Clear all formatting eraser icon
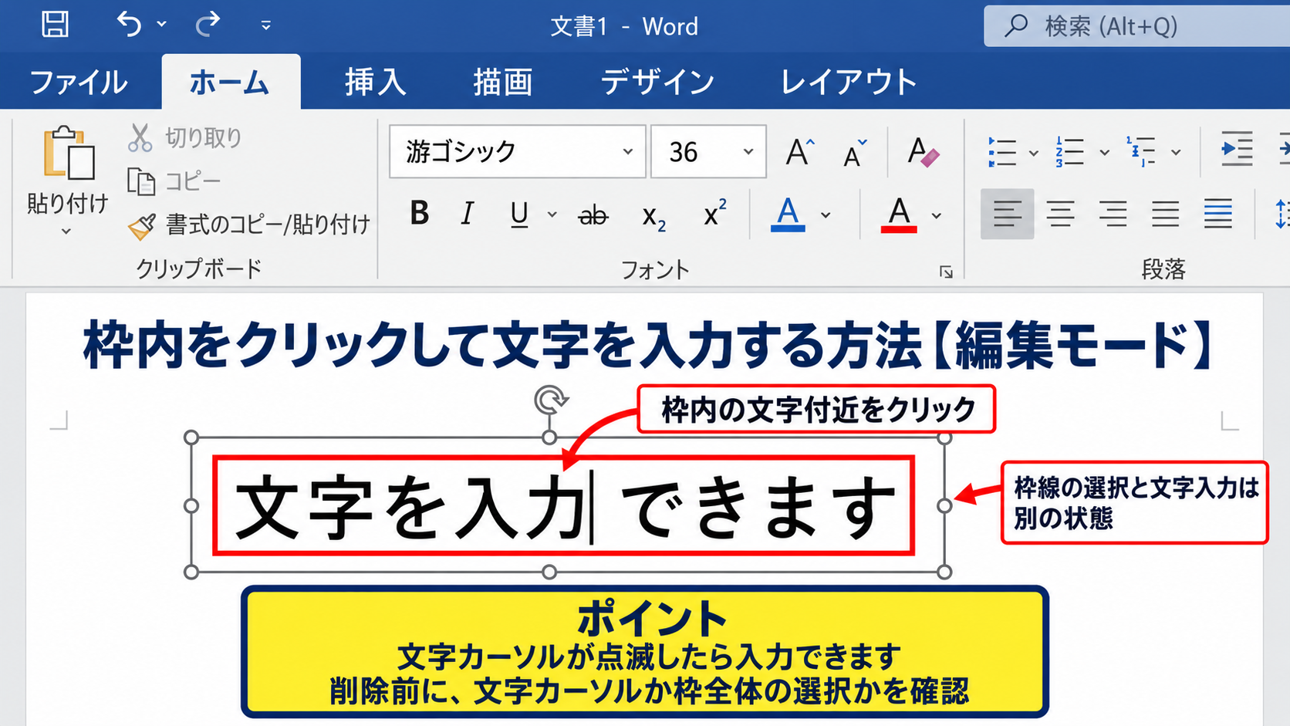The width and height of the screenshot is (1290, 726). click(922, 152)
